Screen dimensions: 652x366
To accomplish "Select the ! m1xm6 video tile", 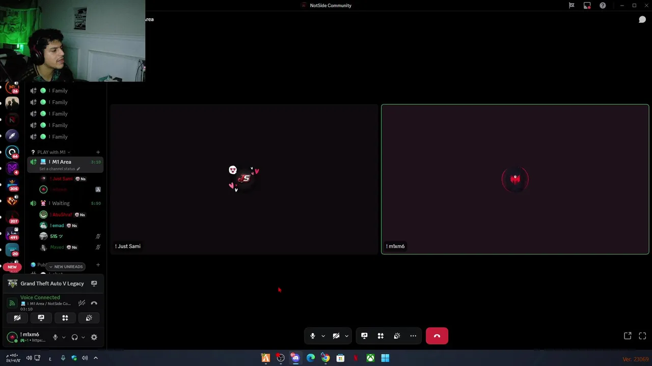I will (x=515, y=179).
